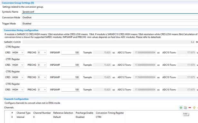Click the Conversion Group Settings [0] header
The width and height of the screenshot is (198, 123).
coord(18,3)
